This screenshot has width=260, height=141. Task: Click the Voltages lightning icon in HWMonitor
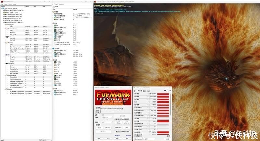tap(7, 25)
